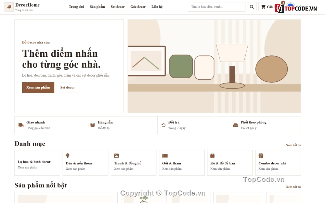Click the rug icon in Gối & thảm
325x203 pixels.
click(165, 155)
